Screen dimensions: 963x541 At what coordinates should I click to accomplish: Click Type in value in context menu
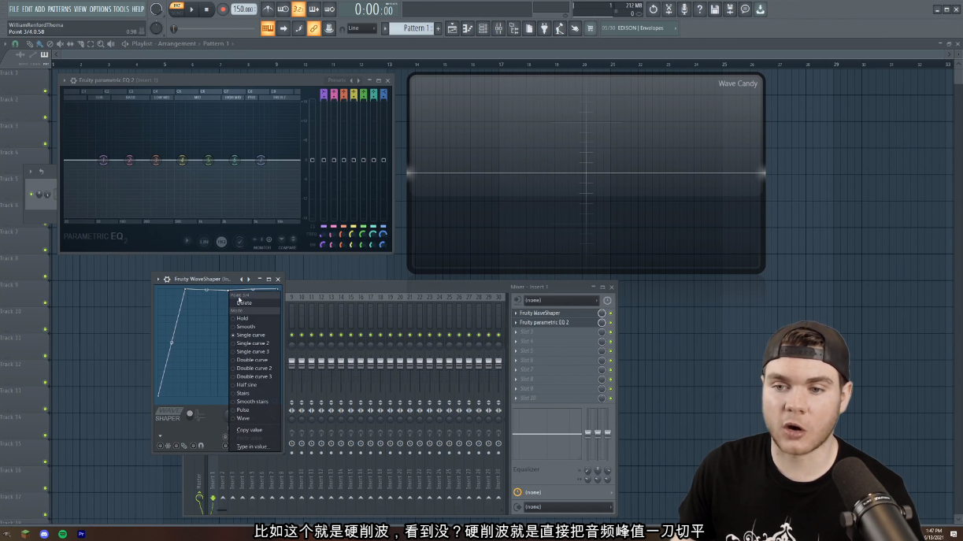click(252, 447)
